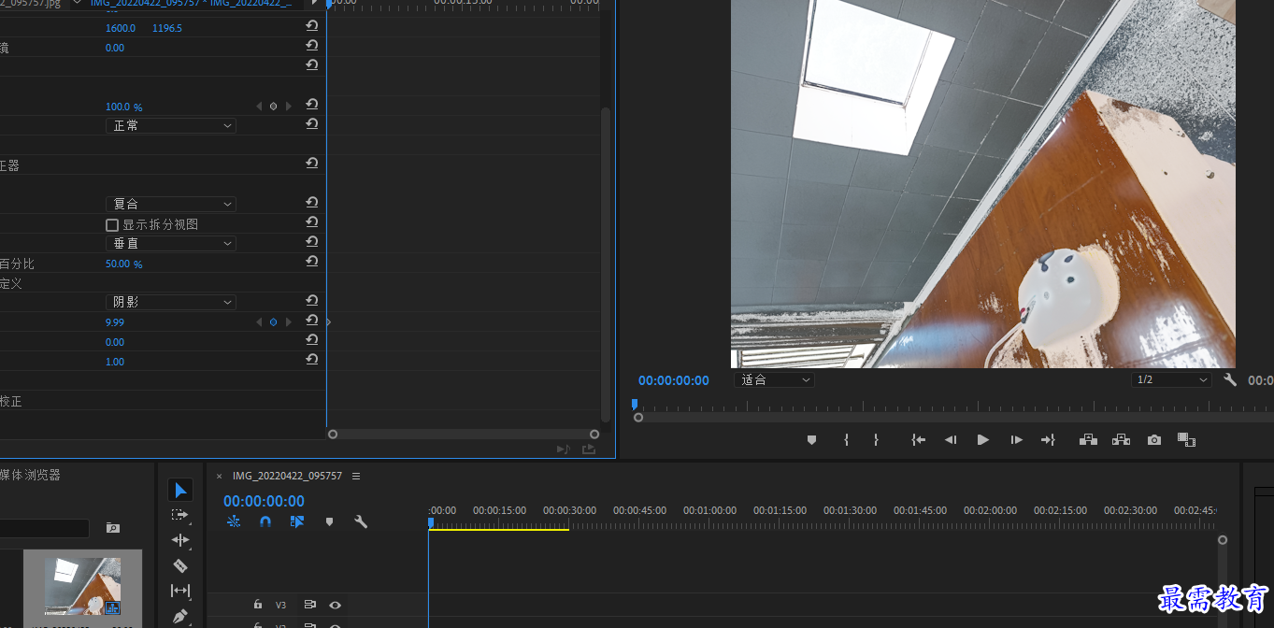This screenshot has height=628, width=1274.
Task: Reset the 1600.0 position parameter
Action: coord(312,26)
